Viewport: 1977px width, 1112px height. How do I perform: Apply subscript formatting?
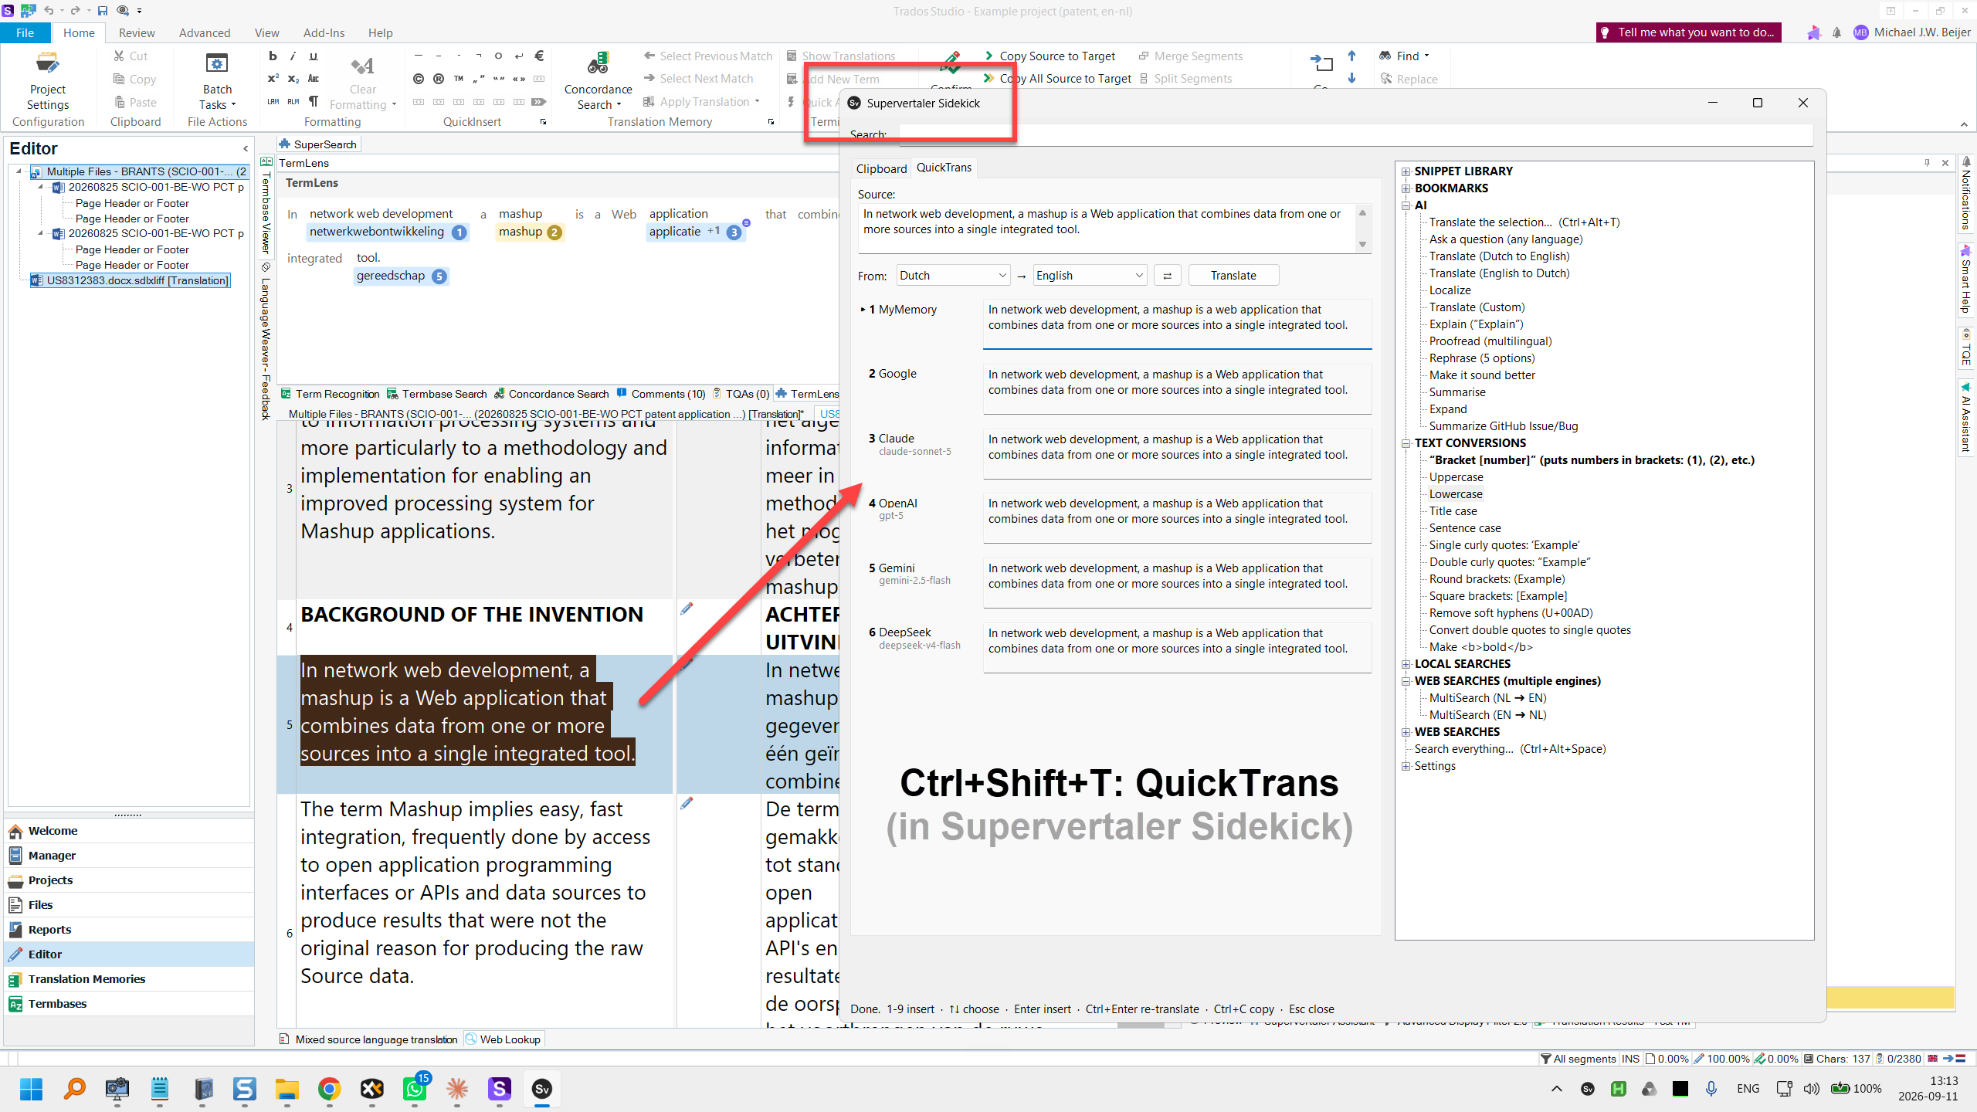point(293,78)
